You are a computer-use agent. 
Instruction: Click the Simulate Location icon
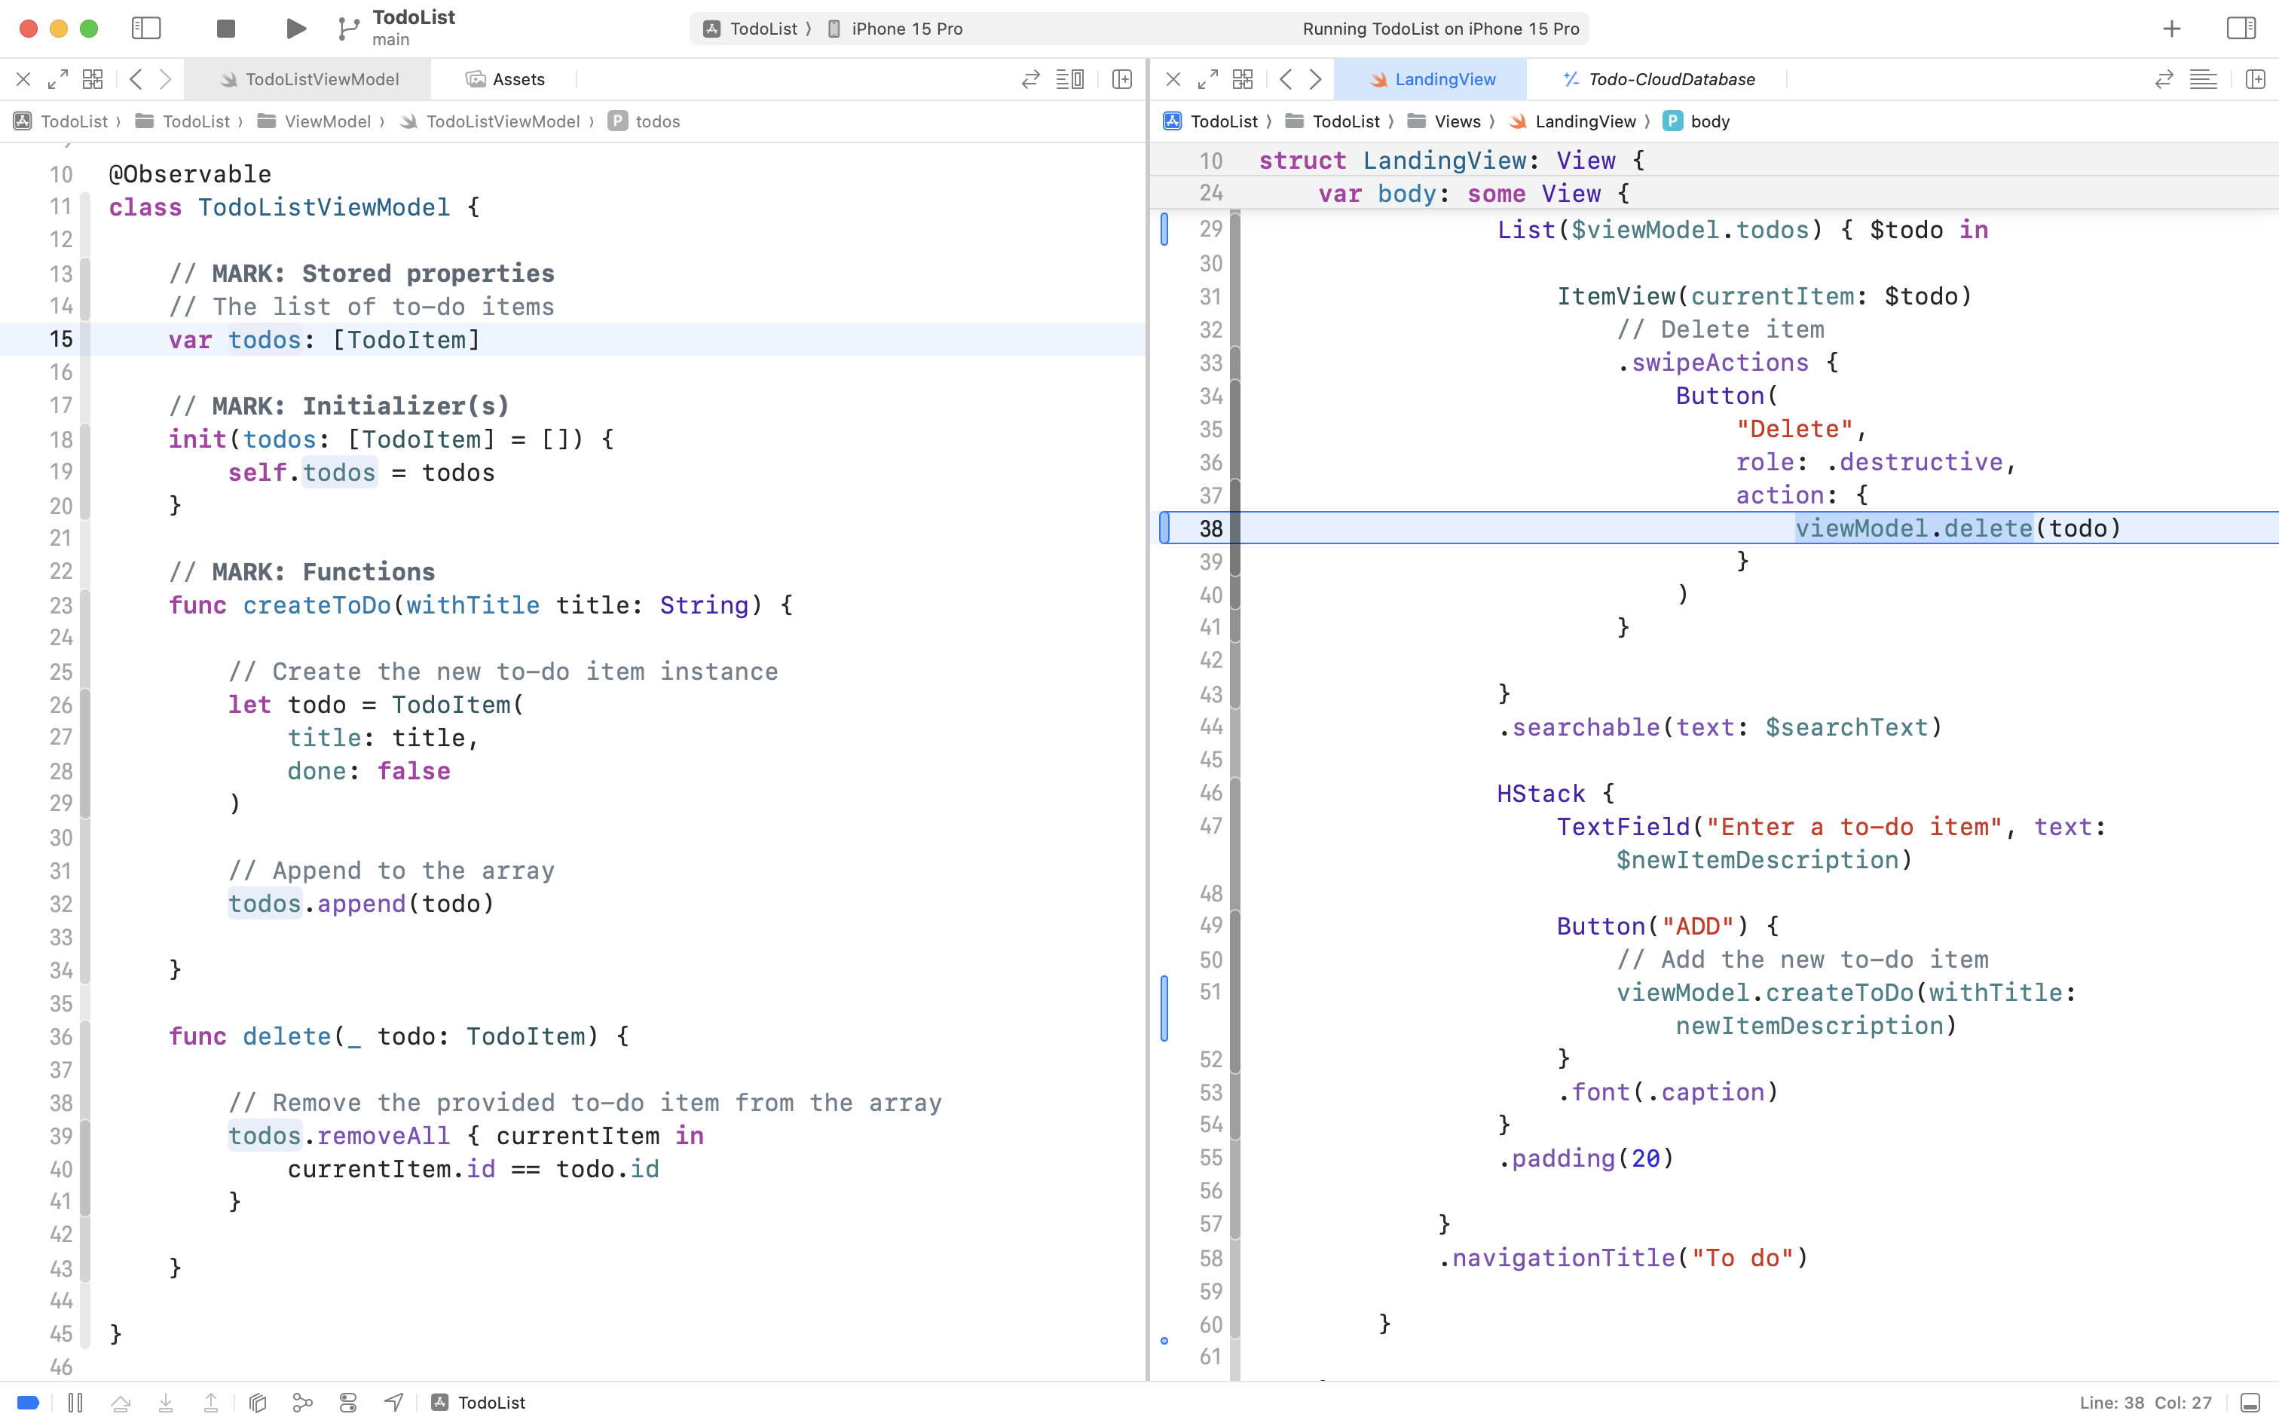tap(393, 1403)
